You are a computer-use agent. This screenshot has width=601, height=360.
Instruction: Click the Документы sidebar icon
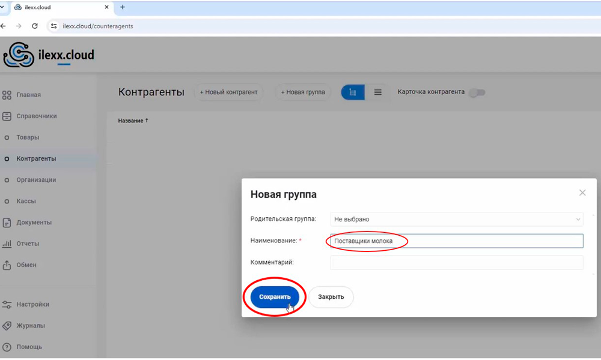7,223
